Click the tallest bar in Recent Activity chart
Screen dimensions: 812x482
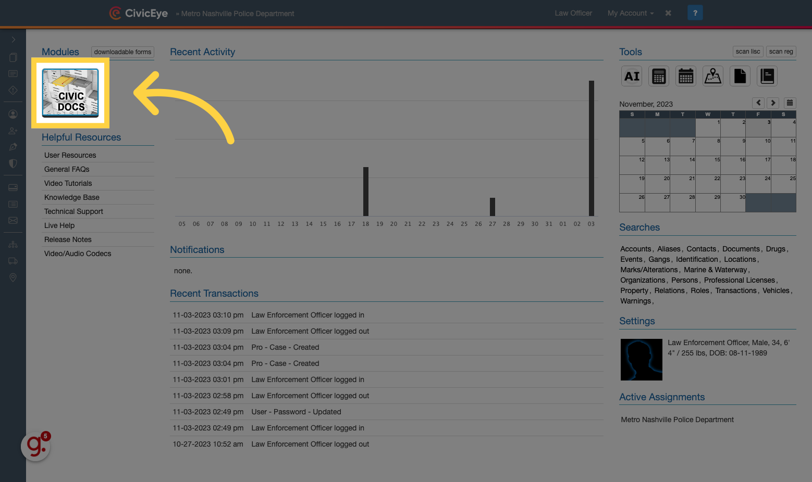pyautogui.click(x=592, y=148)
